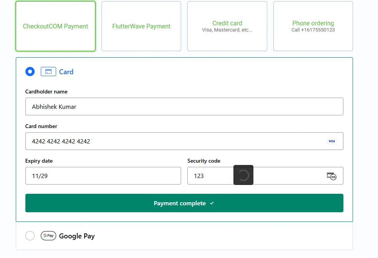Click the Google Pay label text
The height and width of the screenshot is (258, 378).
(77, 236)
